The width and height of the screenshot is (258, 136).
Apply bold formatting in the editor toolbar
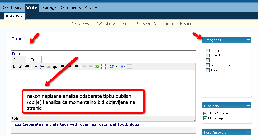tap(14, 66)
